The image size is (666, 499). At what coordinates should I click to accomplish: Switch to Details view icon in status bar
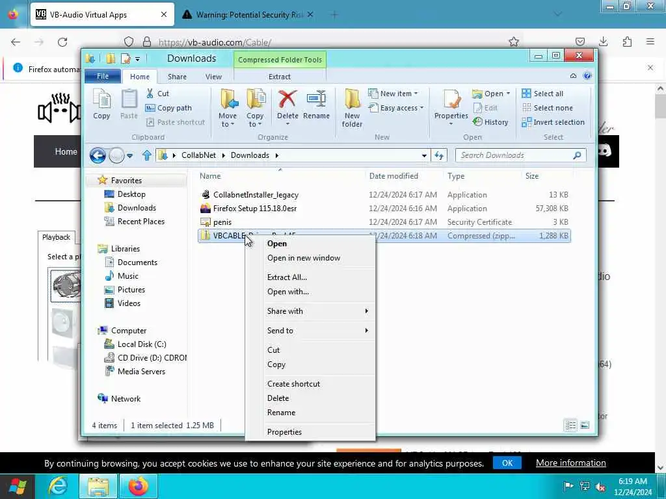pos(571,425)
